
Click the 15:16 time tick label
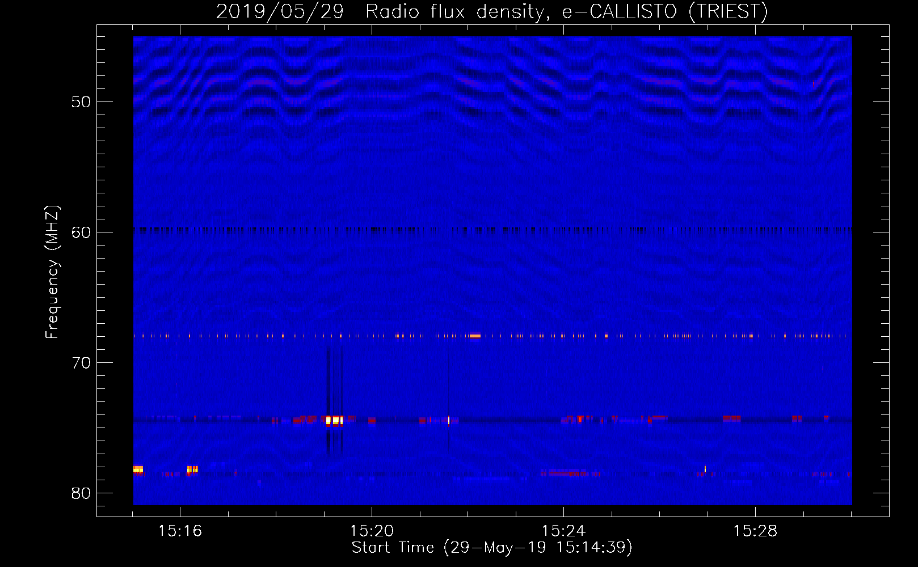(180, 531)
